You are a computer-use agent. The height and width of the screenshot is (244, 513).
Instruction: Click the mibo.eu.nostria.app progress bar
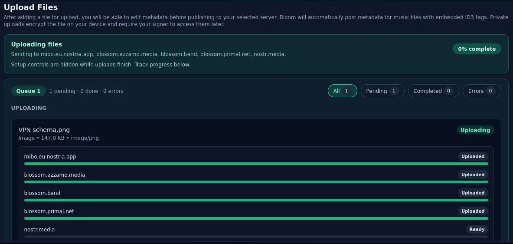click(256, 164)
